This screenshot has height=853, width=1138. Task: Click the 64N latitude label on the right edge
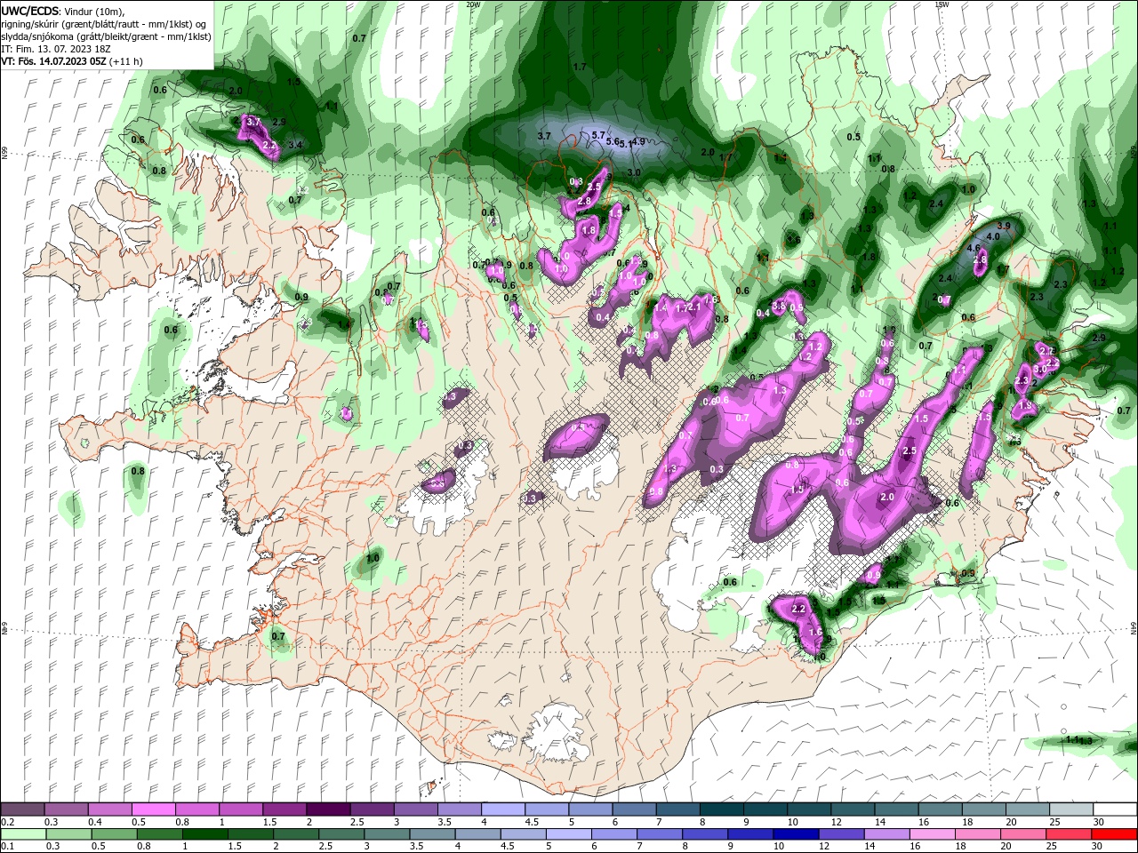tap(1134, 627)
